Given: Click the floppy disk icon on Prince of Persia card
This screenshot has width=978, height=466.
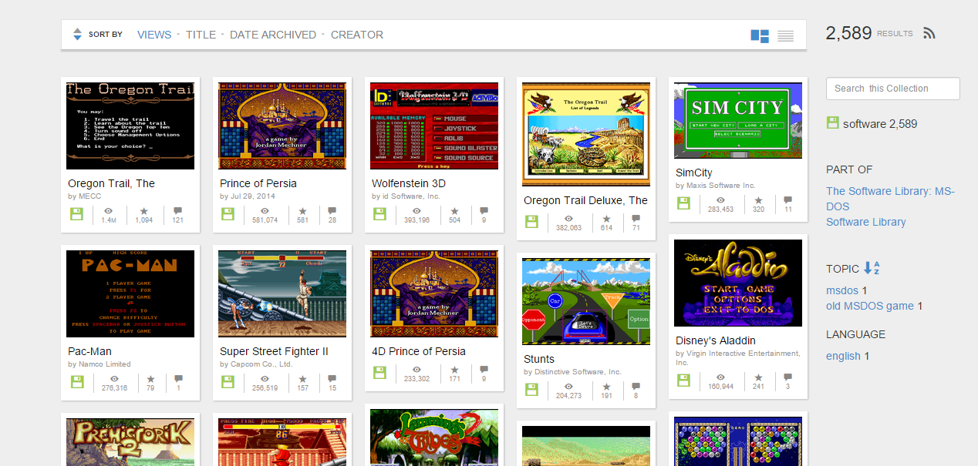Looking at the screenshot, I should click(x=228, y=213).
